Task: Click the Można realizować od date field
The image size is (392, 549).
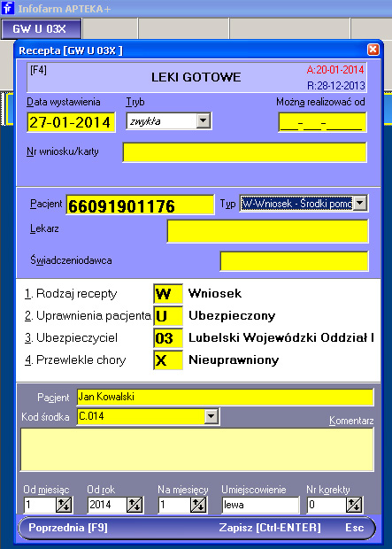Action: (322, 122)
